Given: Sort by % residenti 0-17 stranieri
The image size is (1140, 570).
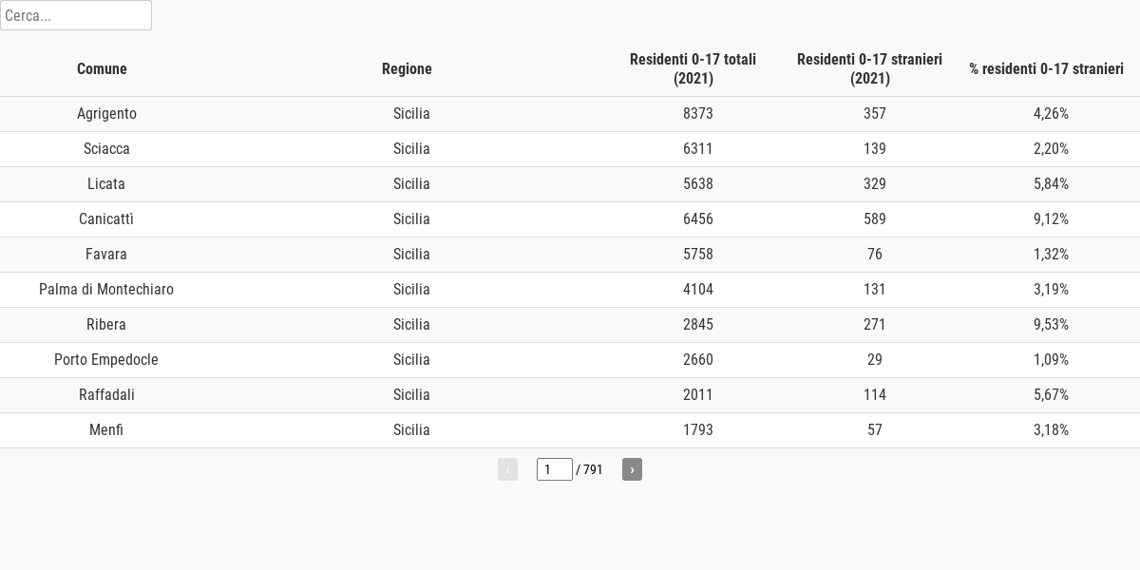Looking at the screenshot, I should pyautogui.click(x=1046, y=68).
